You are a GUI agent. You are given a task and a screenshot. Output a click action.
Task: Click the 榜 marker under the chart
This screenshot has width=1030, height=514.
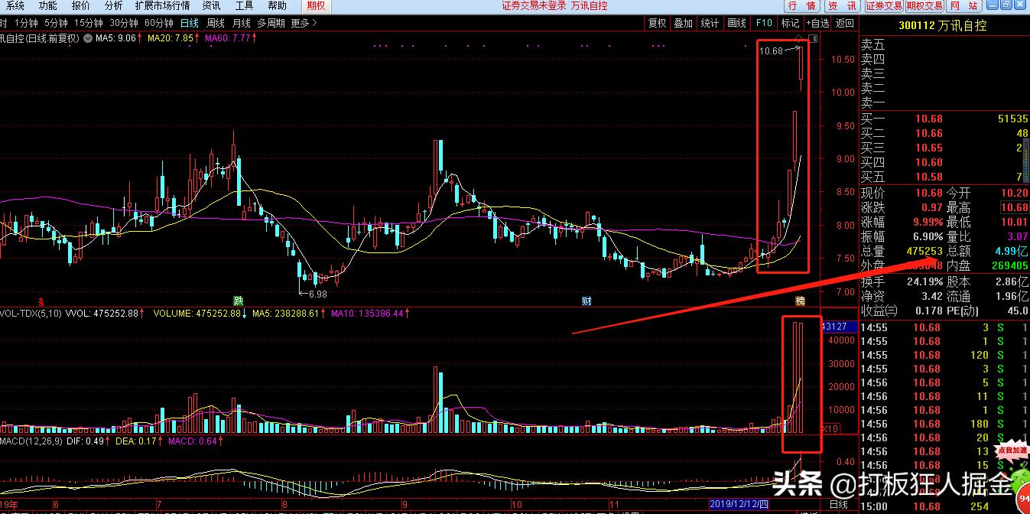(x=800, y=301)
